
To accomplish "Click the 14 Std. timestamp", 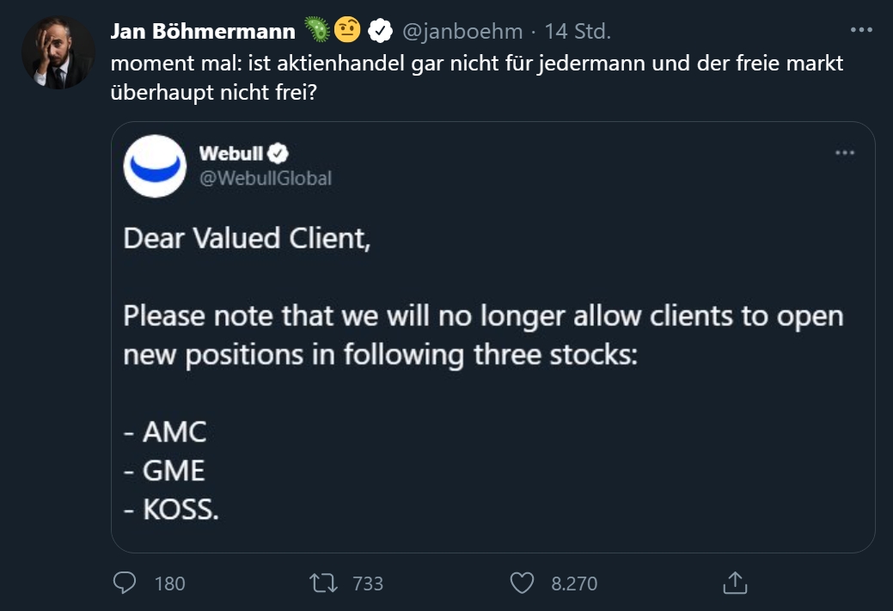I will 578,32.
